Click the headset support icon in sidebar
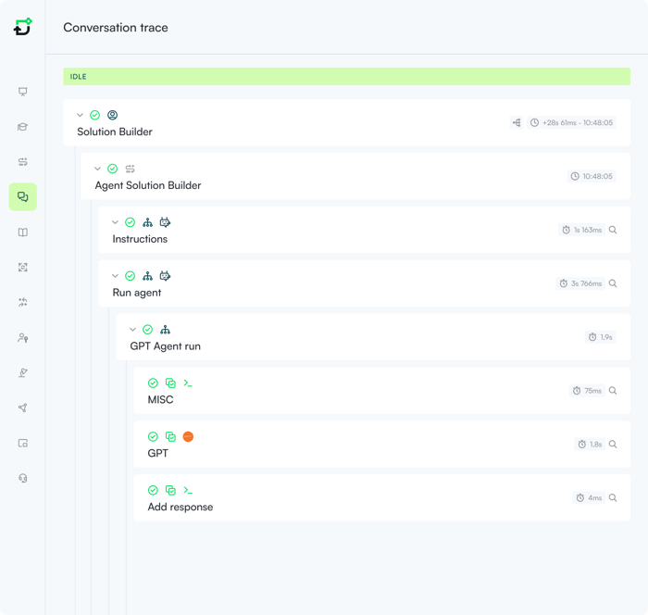The image size is (648, 615). tap(23, 478)
